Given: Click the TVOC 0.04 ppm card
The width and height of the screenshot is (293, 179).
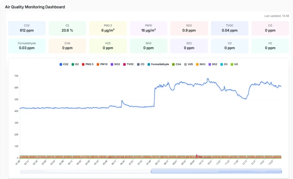Looking at the screenshot, I should pos(229,28).
